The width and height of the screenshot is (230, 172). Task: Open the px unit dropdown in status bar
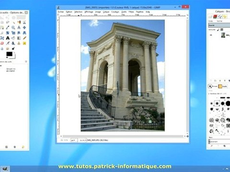74,140
